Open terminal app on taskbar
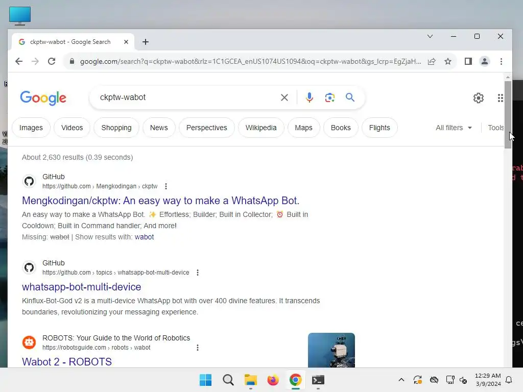 [x=318, y=380]
